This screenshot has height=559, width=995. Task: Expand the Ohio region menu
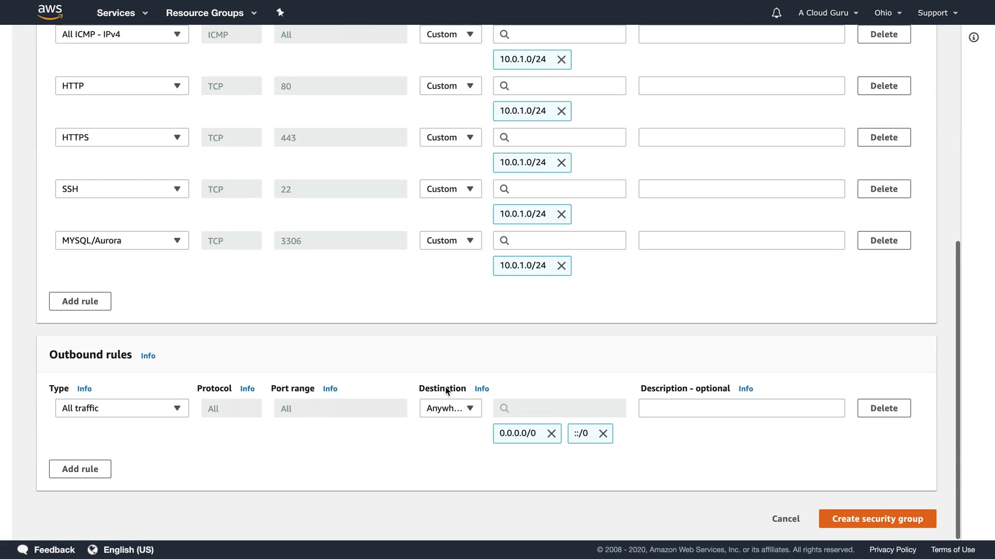(888, 13)
